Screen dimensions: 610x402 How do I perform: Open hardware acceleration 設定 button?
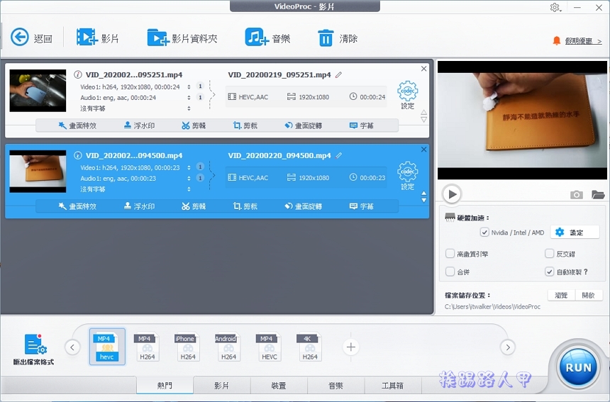(575, 233)
